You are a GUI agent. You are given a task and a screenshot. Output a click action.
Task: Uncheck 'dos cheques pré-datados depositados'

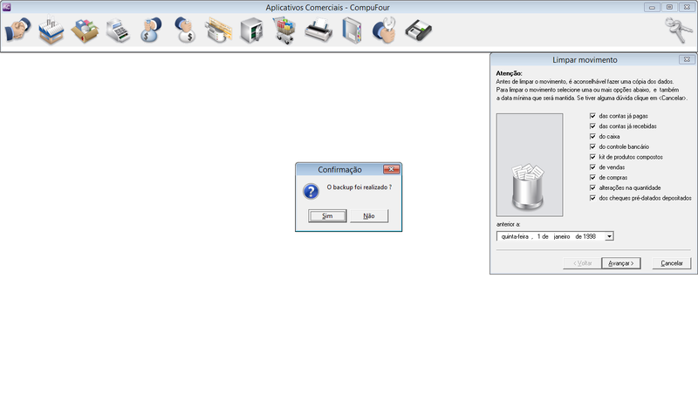tap(592, 198)
